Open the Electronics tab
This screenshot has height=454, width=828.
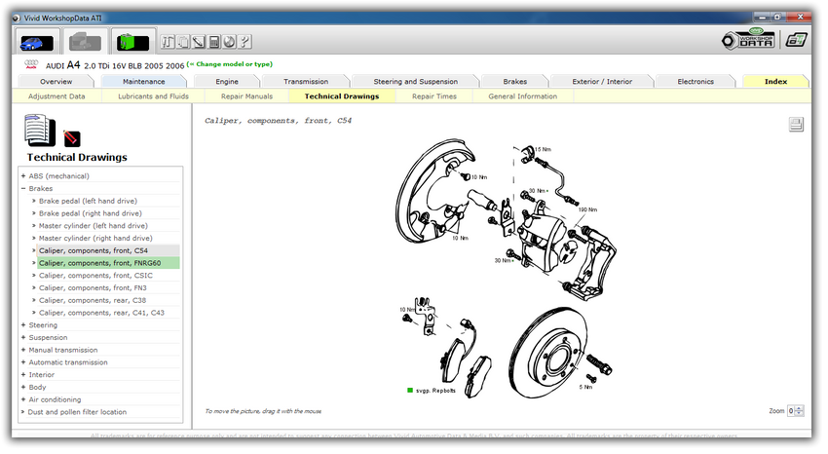pos(696,81)
